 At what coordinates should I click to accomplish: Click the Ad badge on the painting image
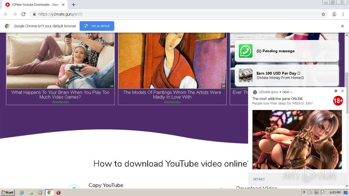pyautogui.click(x=224, y=86)
